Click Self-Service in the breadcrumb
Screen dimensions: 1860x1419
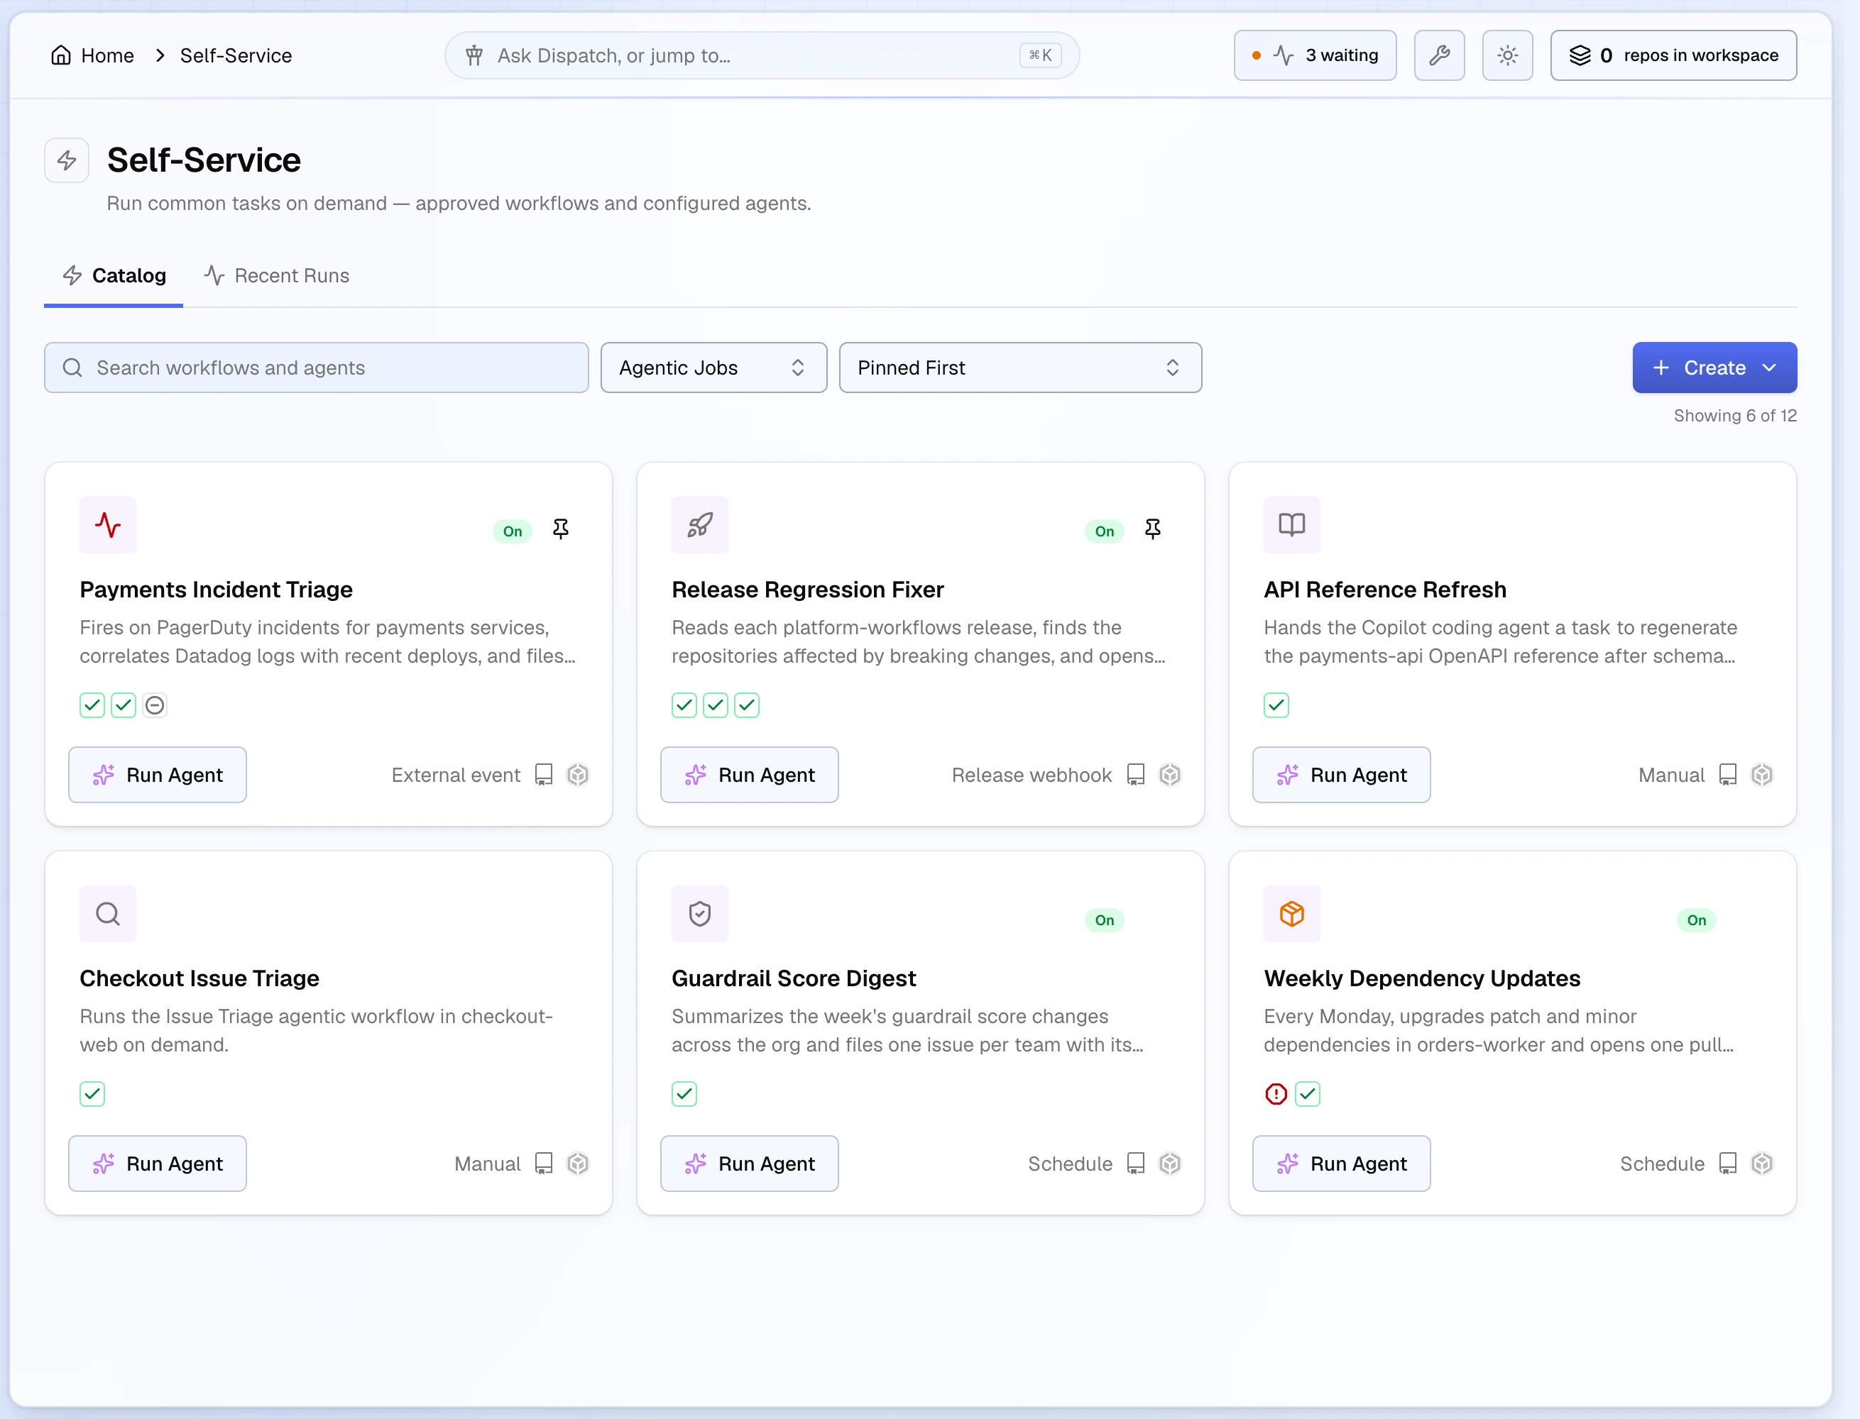(236, 56)
